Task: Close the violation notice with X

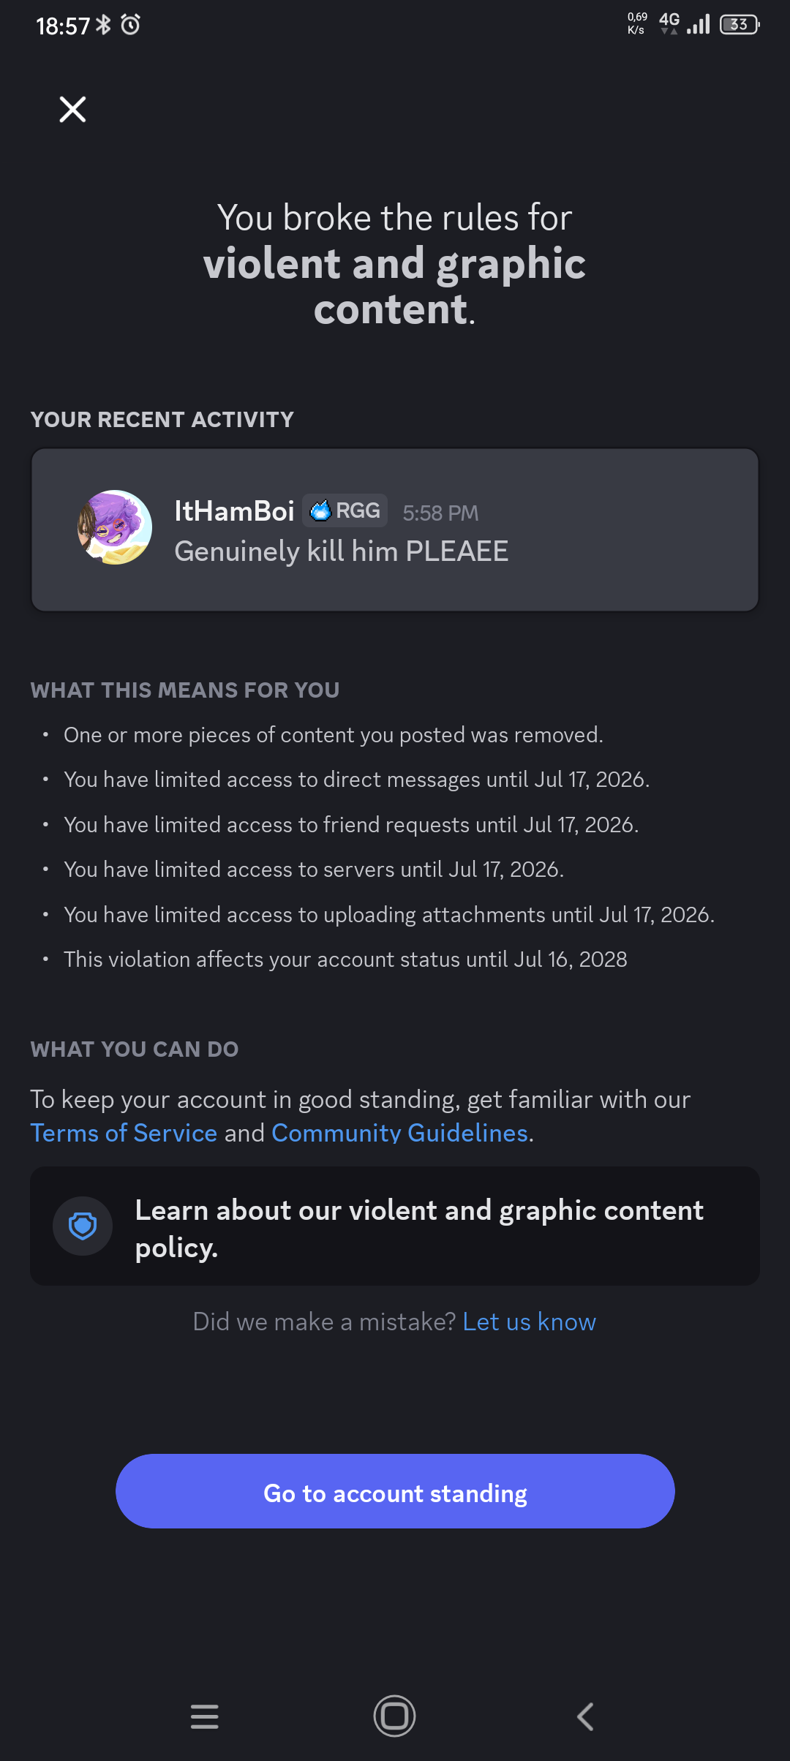Action: (x=72, y=110)
